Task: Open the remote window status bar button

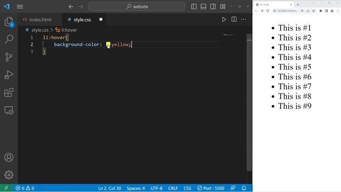Action: (x=6, y=188)
